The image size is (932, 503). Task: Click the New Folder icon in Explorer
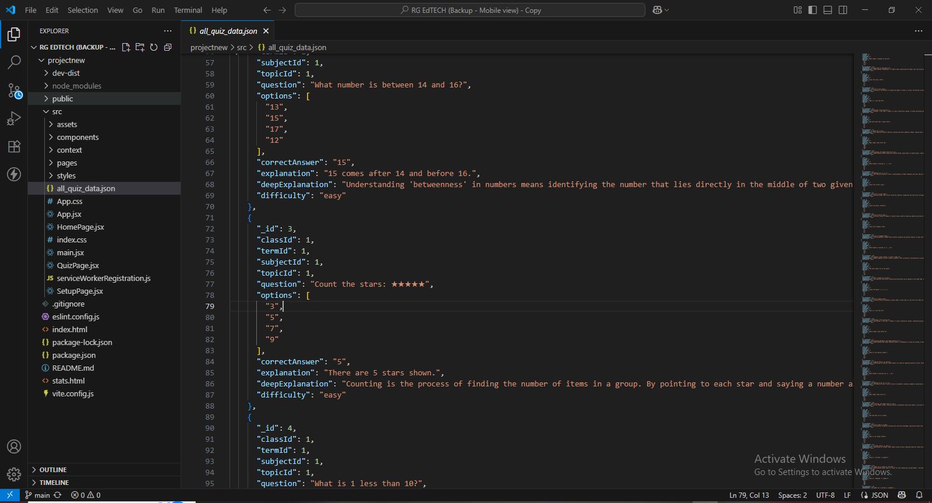(x=140, y=47)
